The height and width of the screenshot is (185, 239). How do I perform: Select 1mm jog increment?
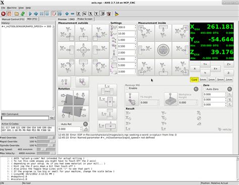tap(211, 80)
